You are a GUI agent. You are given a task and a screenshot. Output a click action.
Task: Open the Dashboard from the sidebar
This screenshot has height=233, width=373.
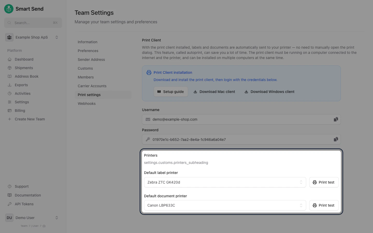(x=24, y=59)
